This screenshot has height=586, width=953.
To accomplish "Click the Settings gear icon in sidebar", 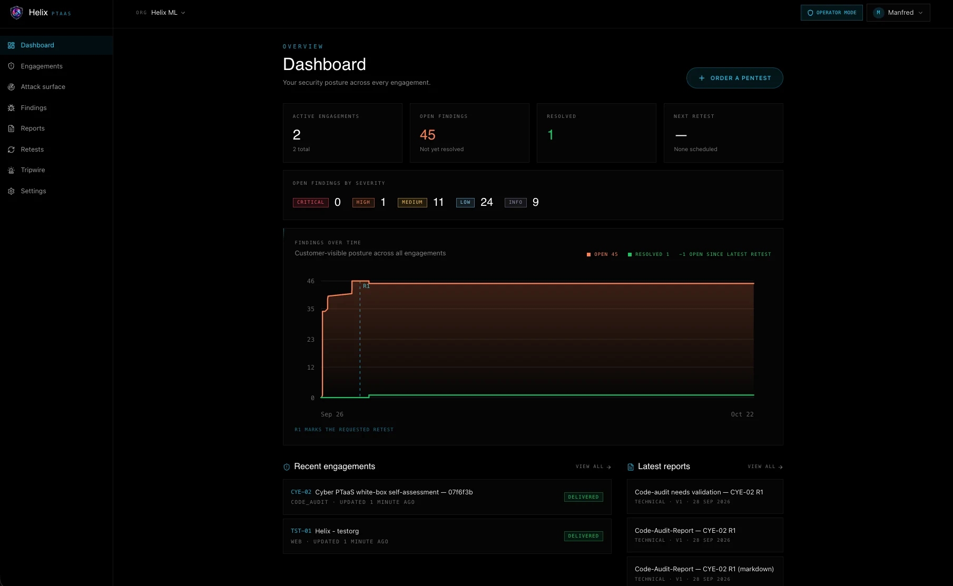I will tap(11, 191).
